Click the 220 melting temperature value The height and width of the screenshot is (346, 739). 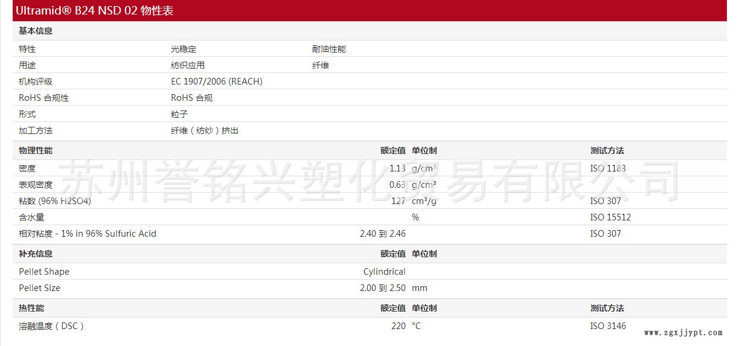coord(398,326)
